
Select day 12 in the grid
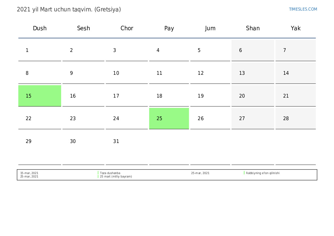(210, 73)
